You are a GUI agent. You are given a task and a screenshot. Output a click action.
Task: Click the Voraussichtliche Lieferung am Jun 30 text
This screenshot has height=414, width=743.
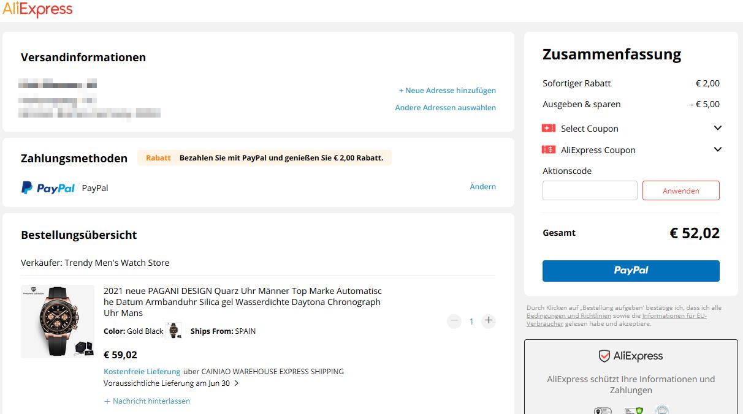167,383
